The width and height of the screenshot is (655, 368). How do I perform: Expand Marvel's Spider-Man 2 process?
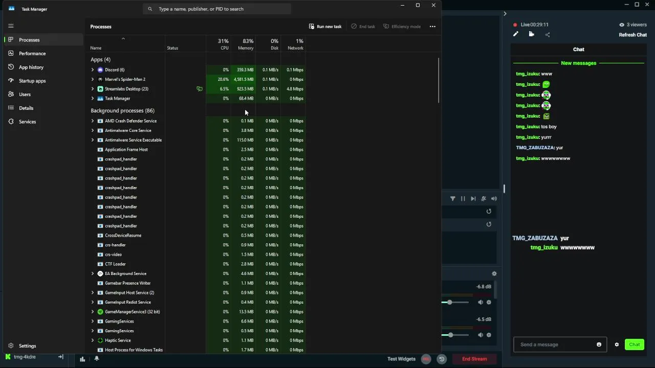(x=93, y=79)
